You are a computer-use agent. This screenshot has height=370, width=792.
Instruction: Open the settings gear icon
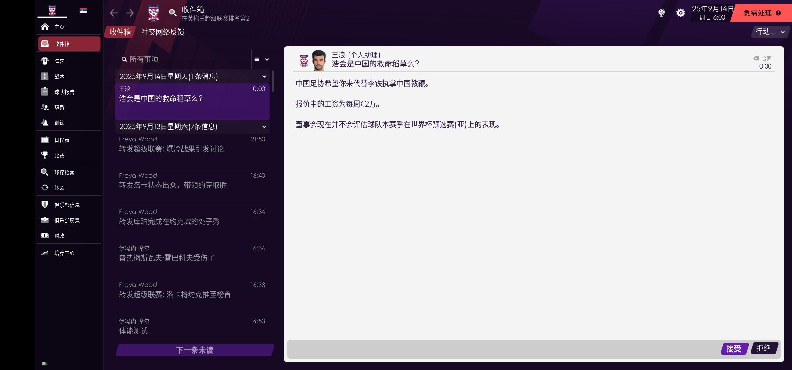point(681,13)
